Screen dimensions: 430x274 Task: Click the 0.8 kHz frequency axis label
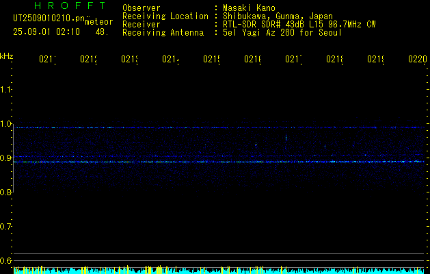[x=5, y=192]
